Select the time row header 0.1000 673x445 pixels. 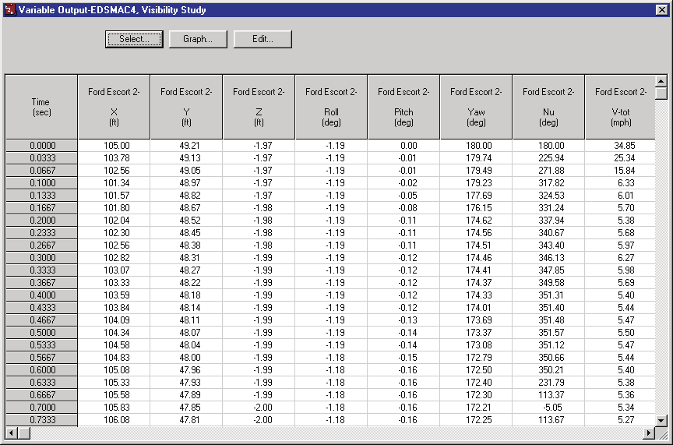(41, 183)
